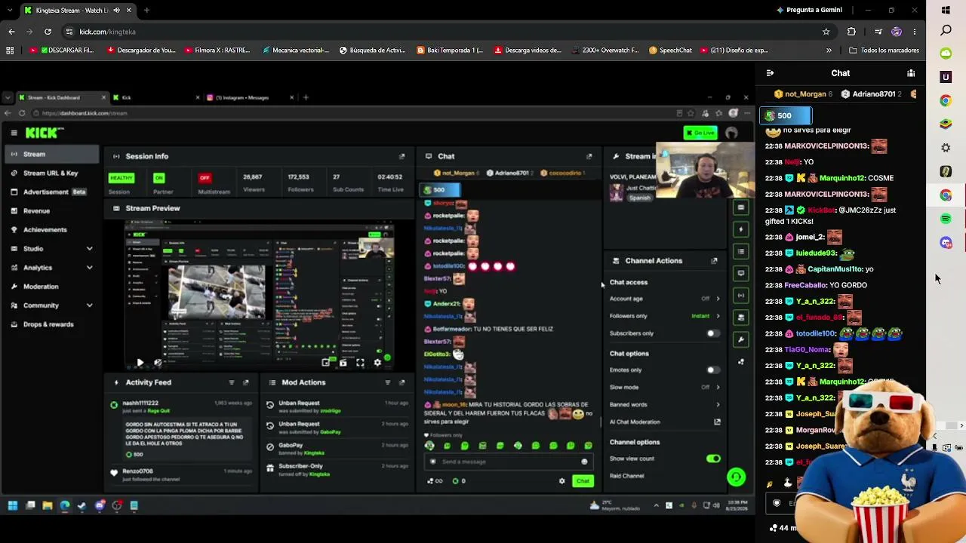
Task: Click the lightning icon in dashboard right rail
Action: tap(741, 229)
